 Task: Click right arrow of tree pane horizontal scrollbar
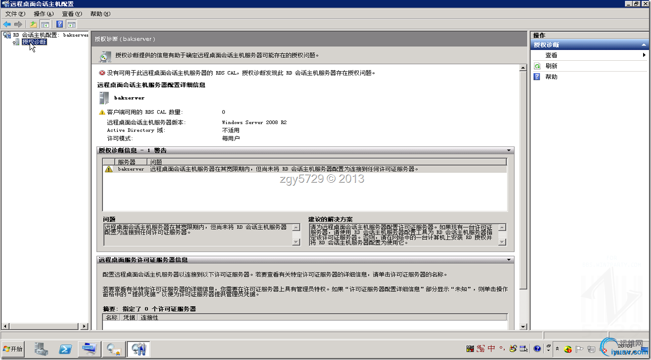[86, 326]
